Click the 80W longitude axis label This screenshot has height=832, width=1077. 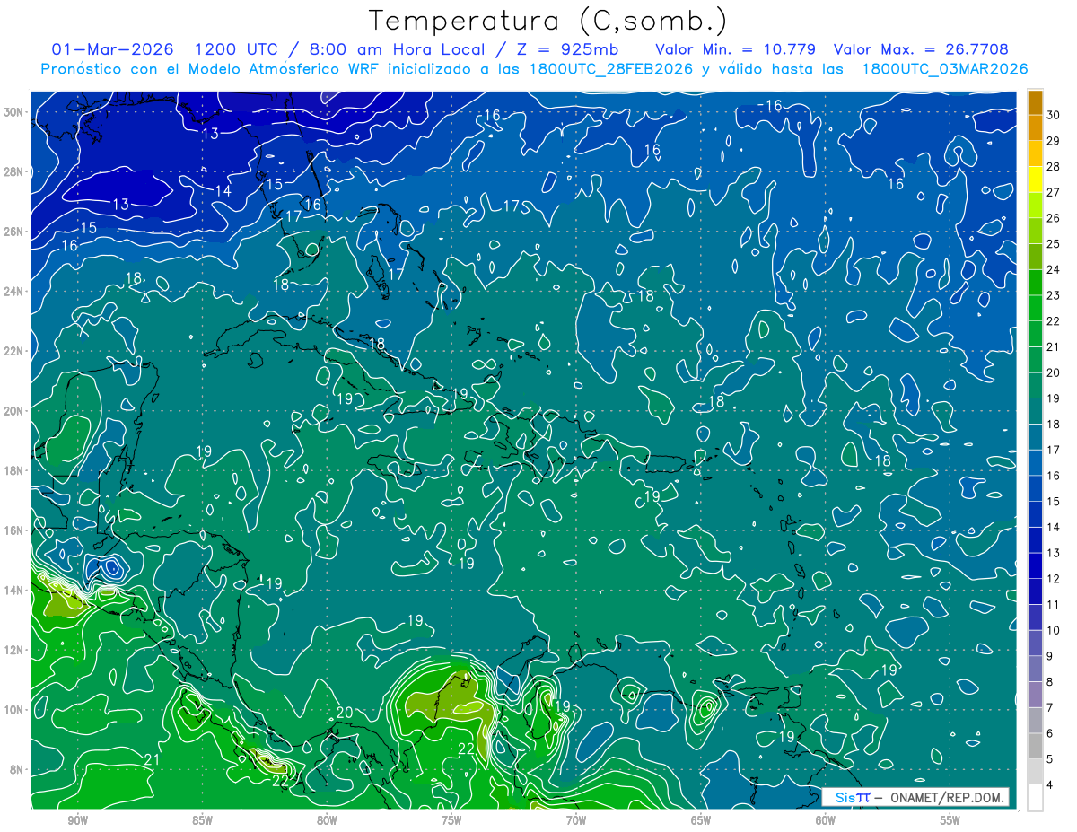[x=327, y=820]
